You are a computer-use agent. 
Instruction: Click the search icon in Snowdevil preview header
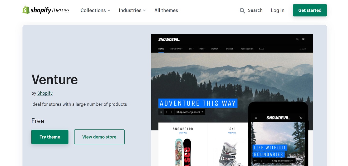(297, 39)
